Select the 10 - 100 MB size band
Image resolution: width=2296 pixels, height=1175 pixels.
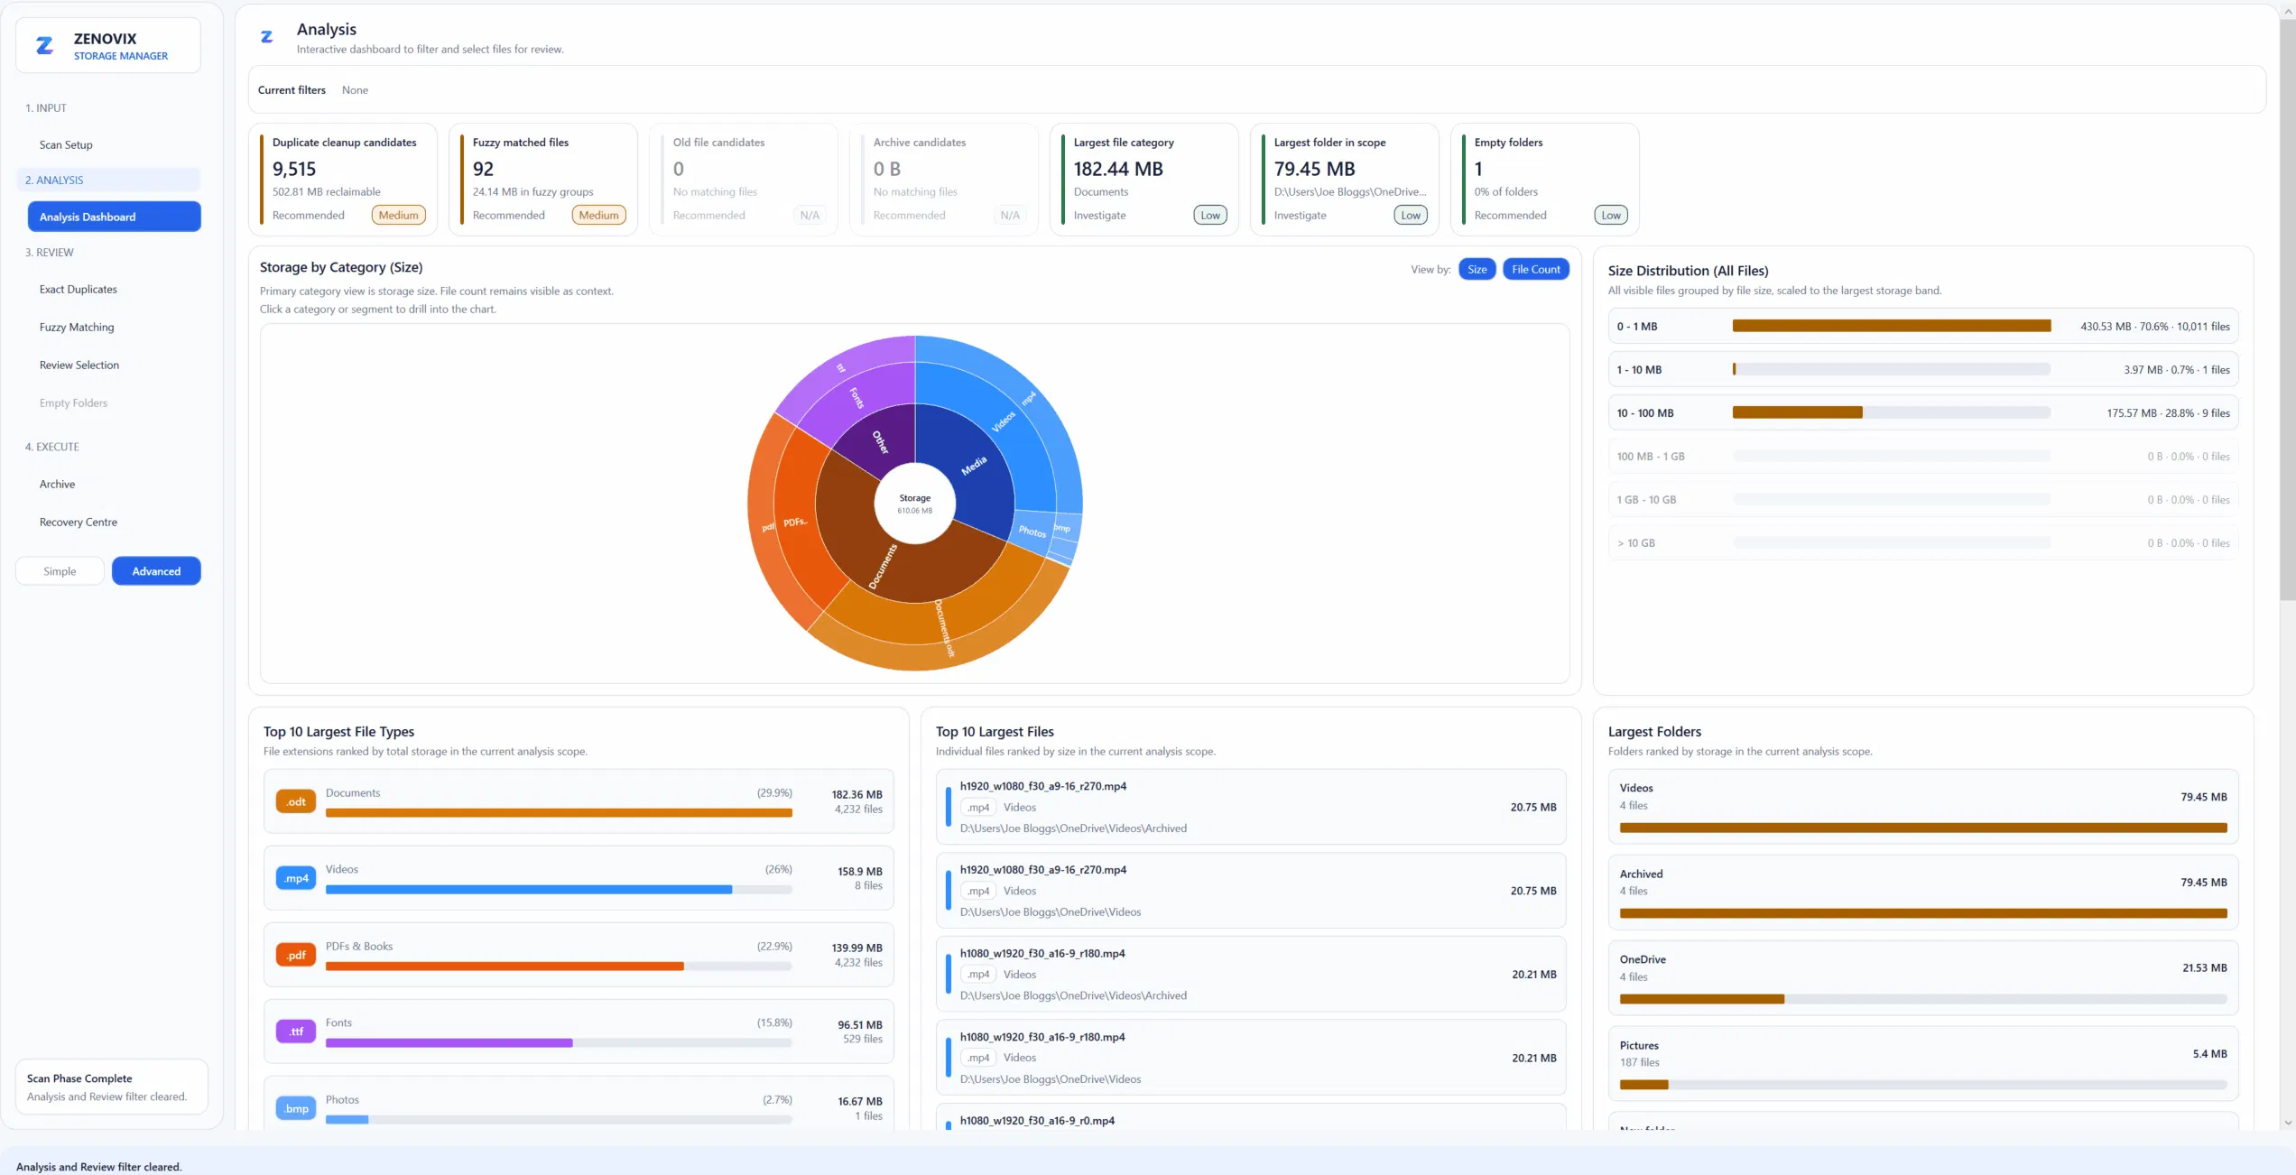pyautogui.click(x=1922, y=412)
